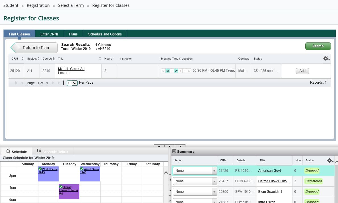Add Mythol: Greek Art class

pos(302,71)
